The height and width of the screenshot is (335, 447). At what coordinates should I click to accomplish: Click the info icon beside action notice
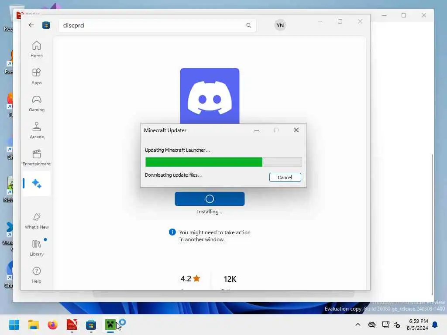coord(172,232)
